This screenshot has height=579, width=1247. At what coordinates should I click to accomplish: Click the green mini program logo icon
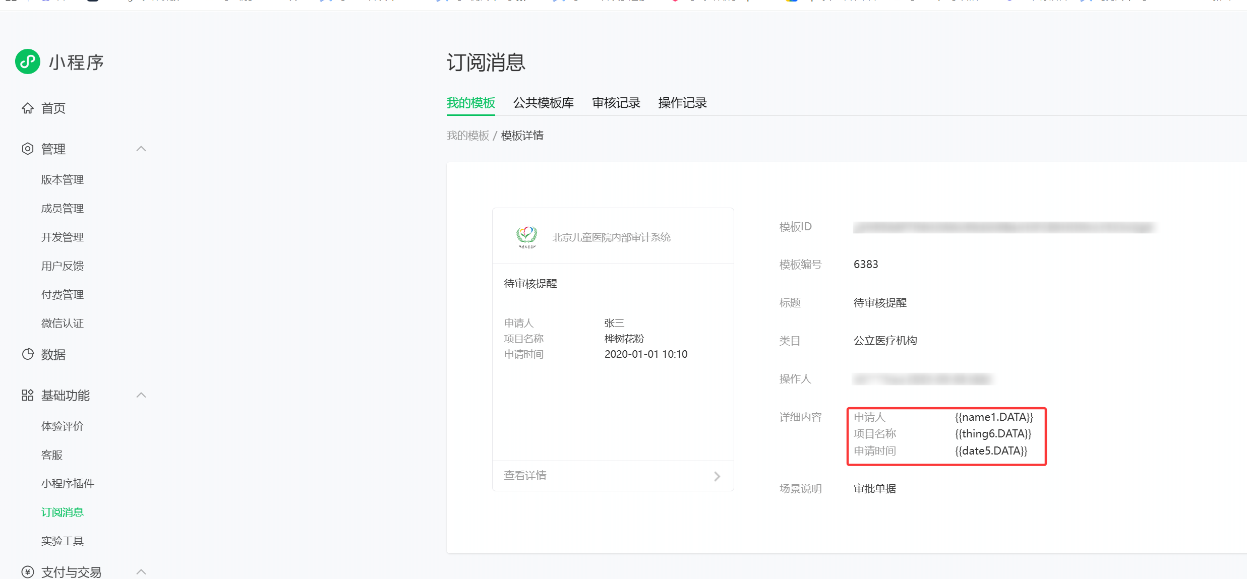[28, 62]
